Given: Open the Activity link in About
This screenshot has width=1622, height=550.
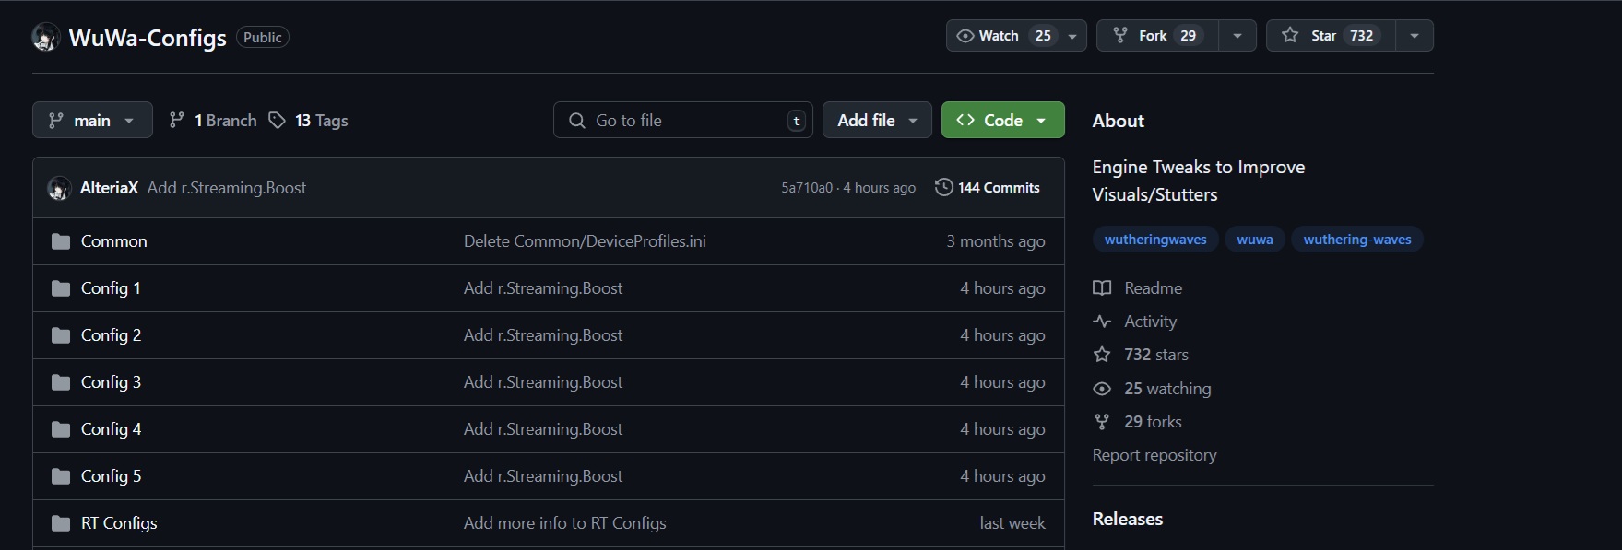Looking at the screenshot, I should (x=1151, y=322).
